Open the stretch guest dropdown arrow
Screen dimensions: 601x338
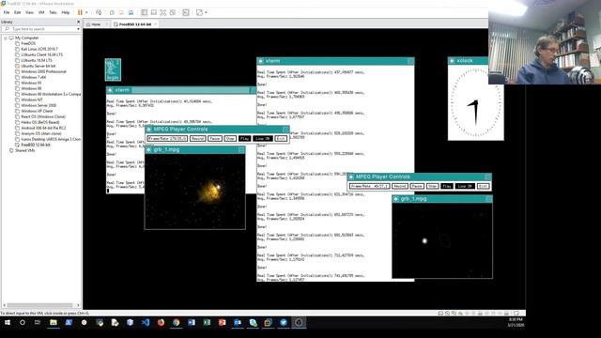coord(207,12)
